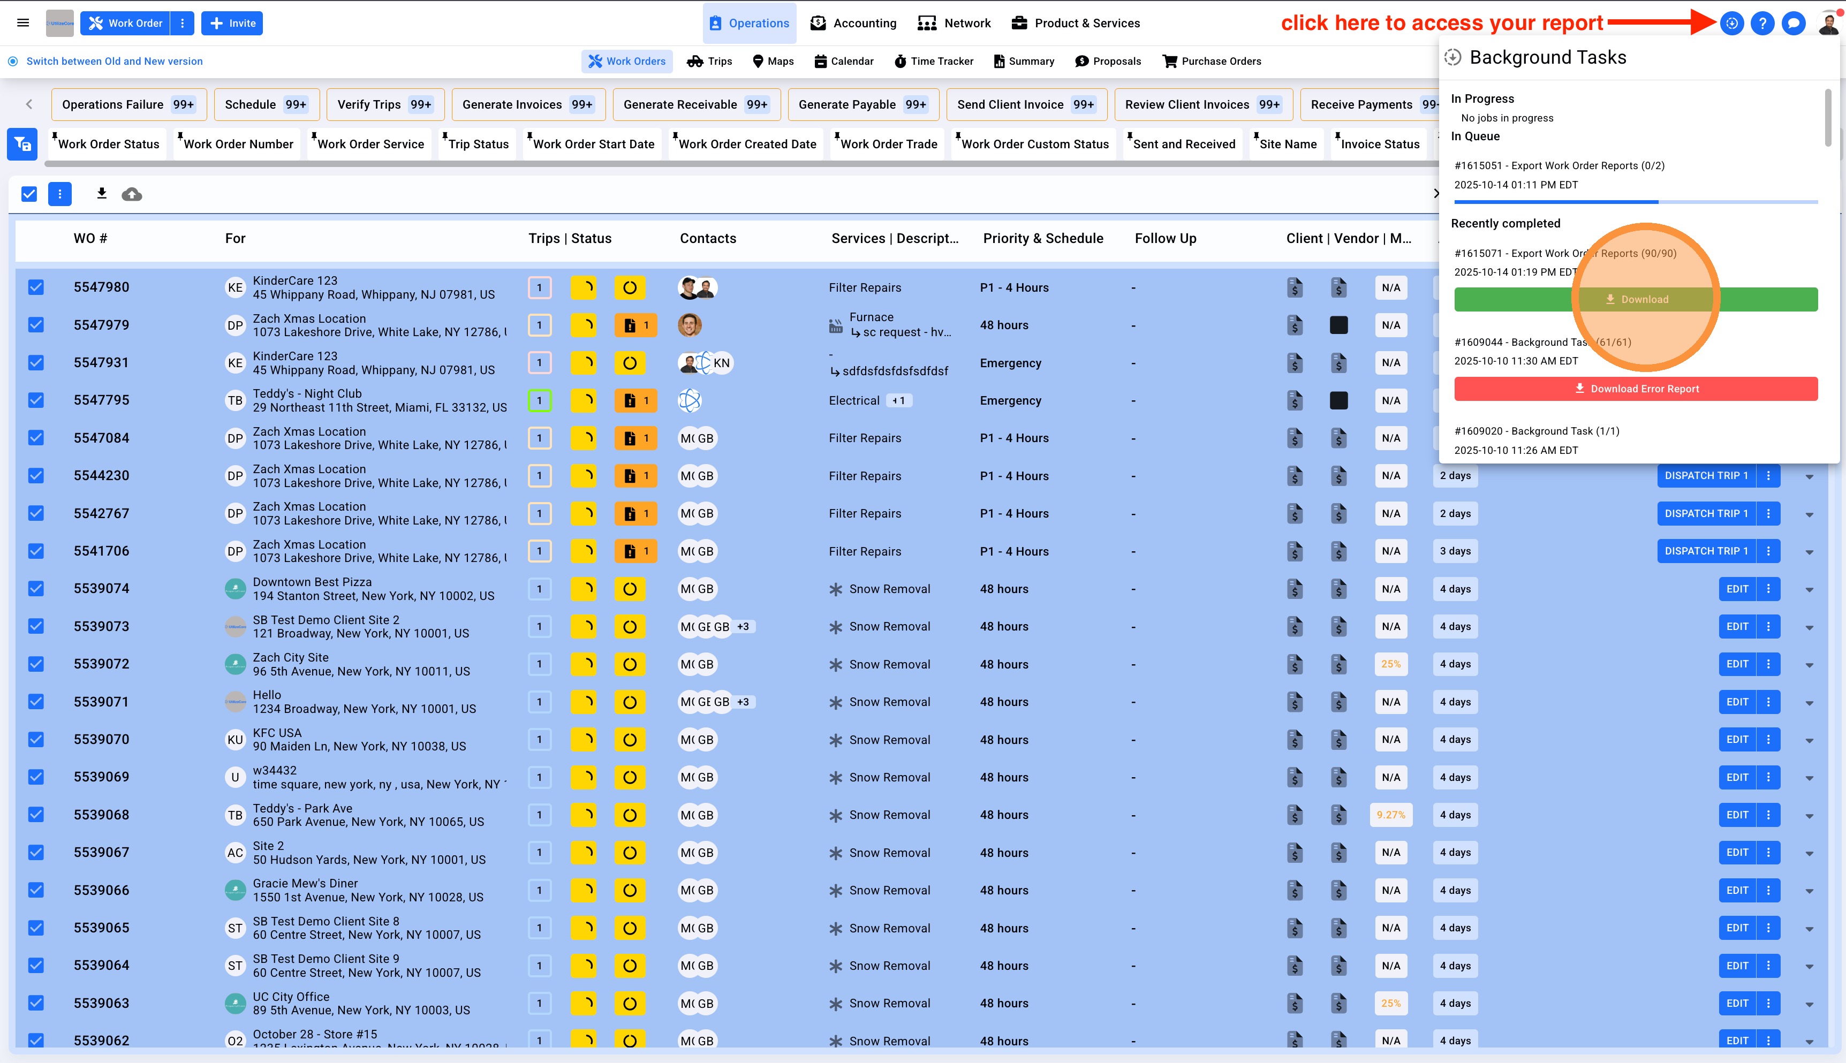Open the Time Tracker sub-tab
The image size is (1846, 1063).
(933, 62)
